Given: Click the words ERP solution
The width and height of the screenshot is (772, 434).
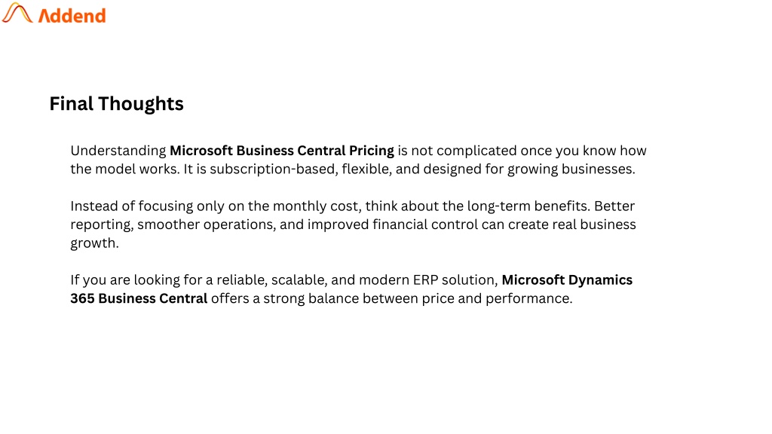Looking at the screenshot, I should 455,280.
